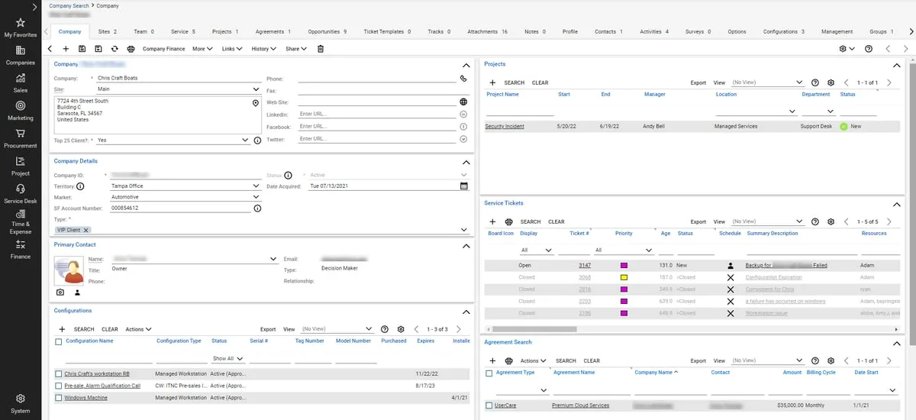Toggle the select-all checkbox in Configurations header
Screen dimensions: 916x420
click(59, 341)
